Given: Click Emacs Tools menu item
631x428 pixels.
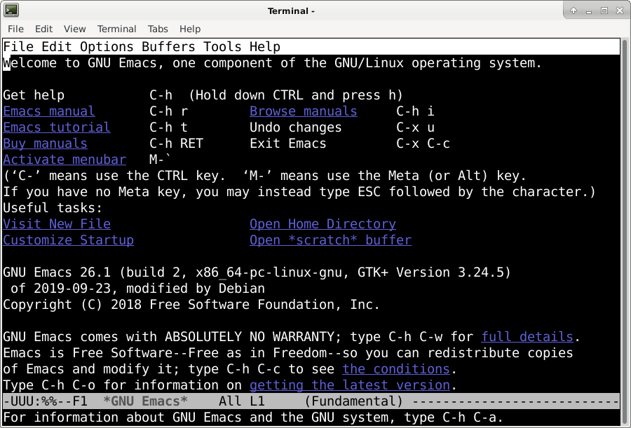Looking at the screenshot, I should tap(222, 47).
